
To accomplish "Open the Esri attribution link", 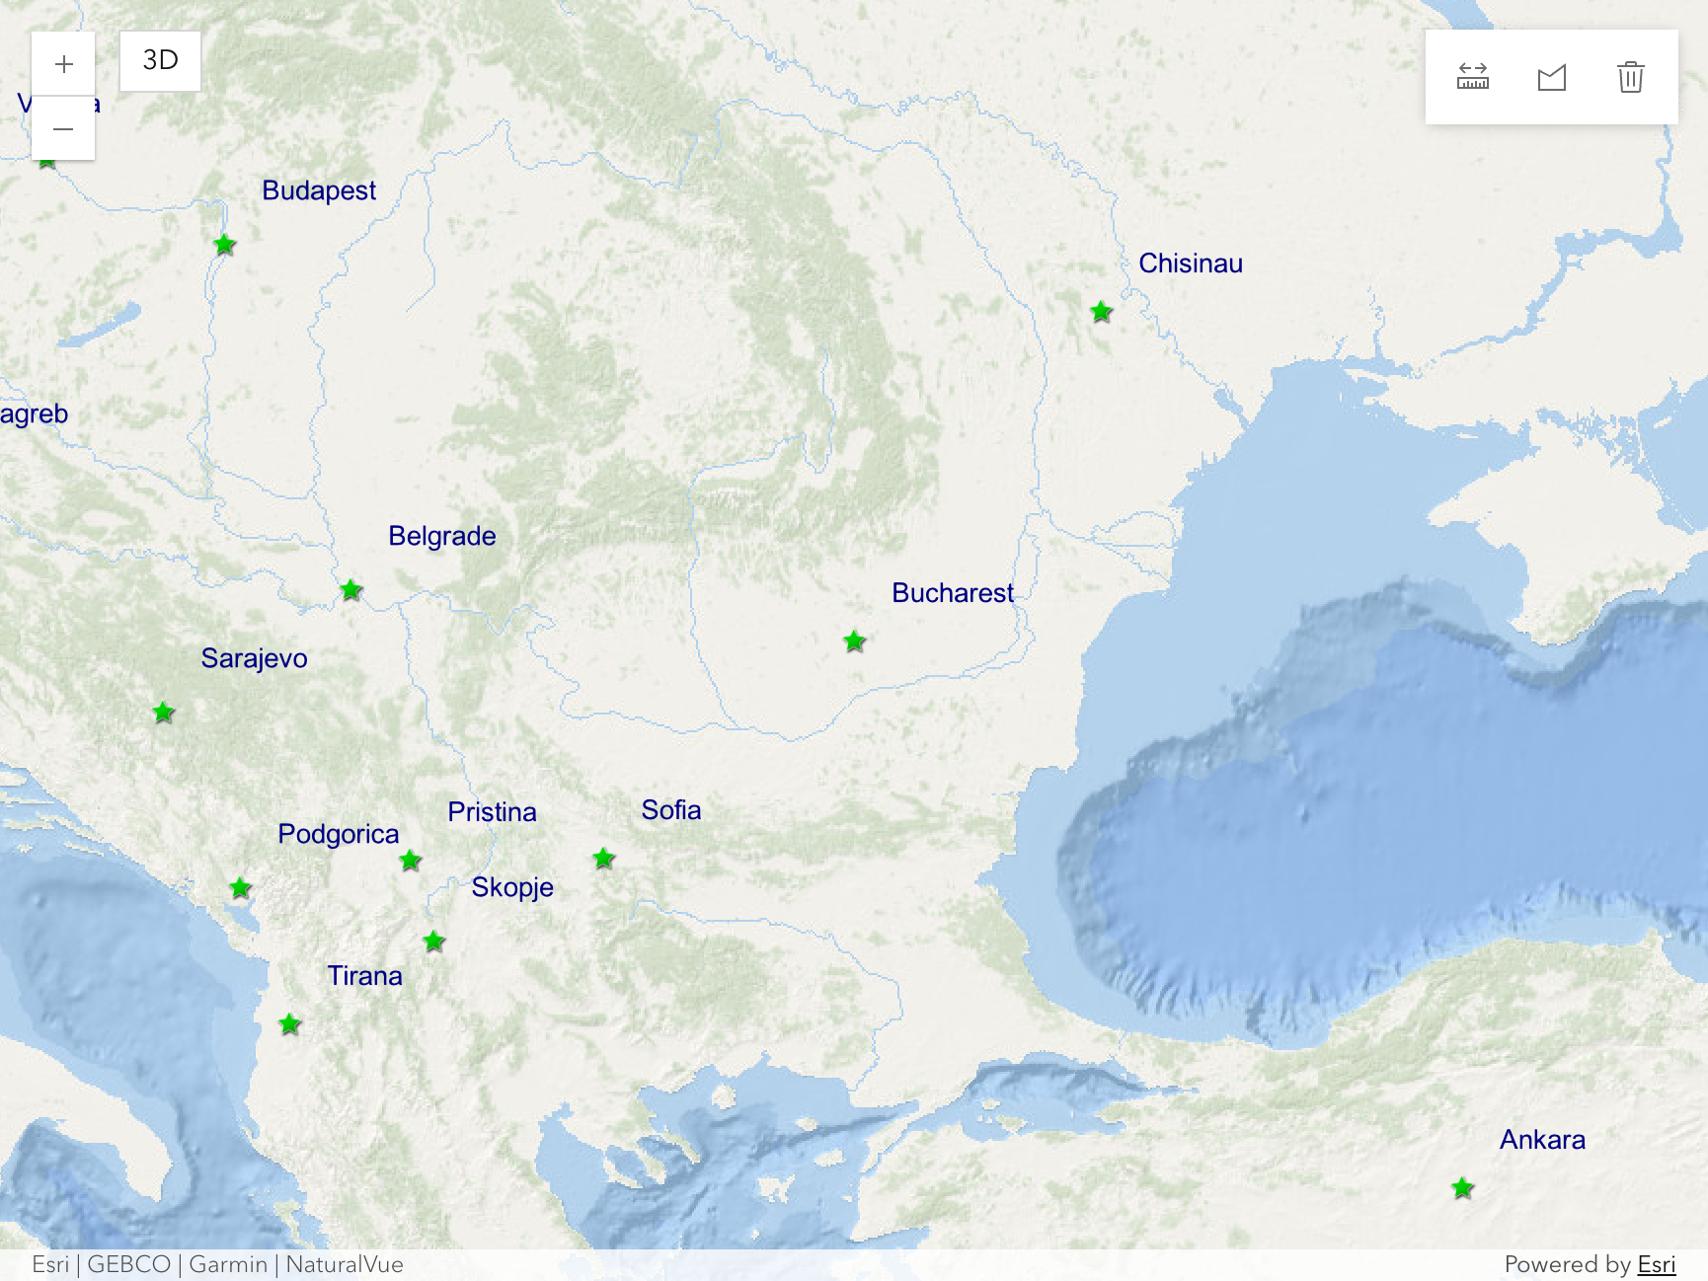I will click(x=1656, y=1264).
